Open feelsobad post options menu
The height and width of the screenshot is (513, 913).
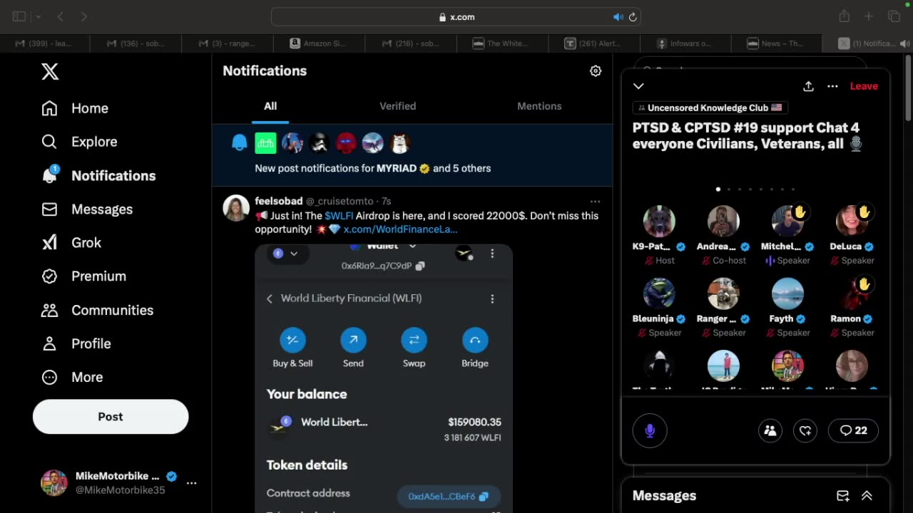coord(595,202)
